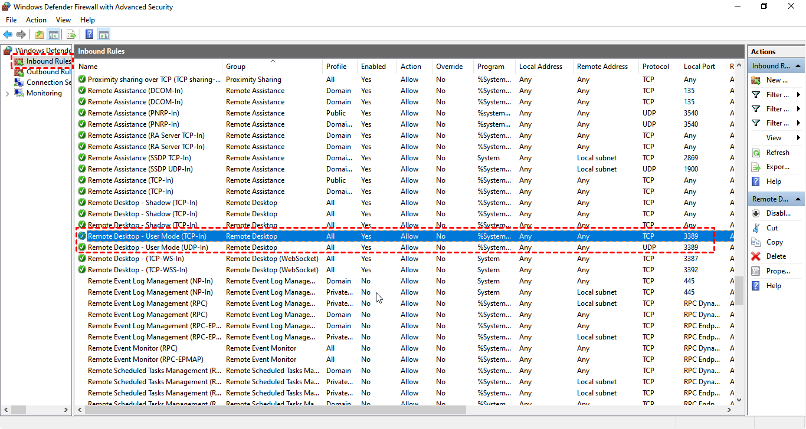
Task: Sort by the Override column header
Action: (453, 67)
